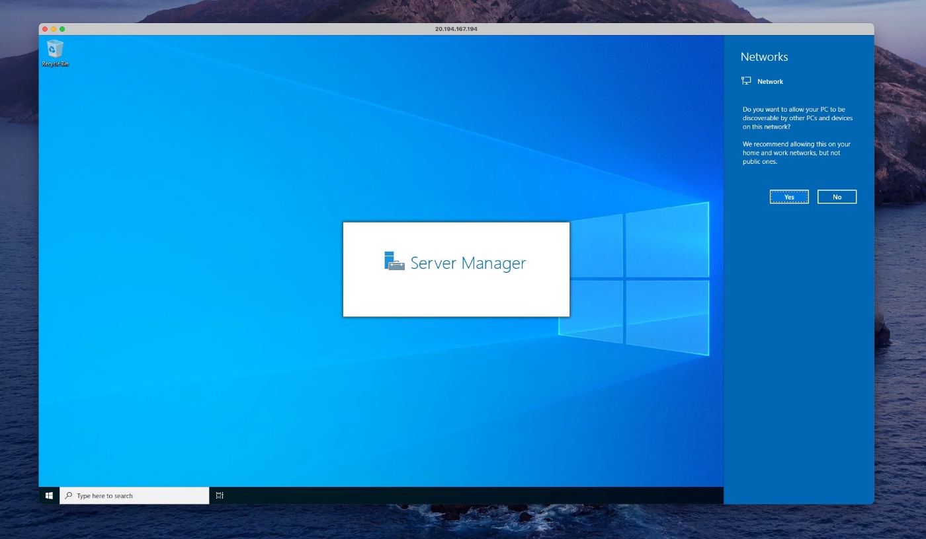Open the Task View icon on taskbar
The image size is (926, 539).
coord(220,495)
